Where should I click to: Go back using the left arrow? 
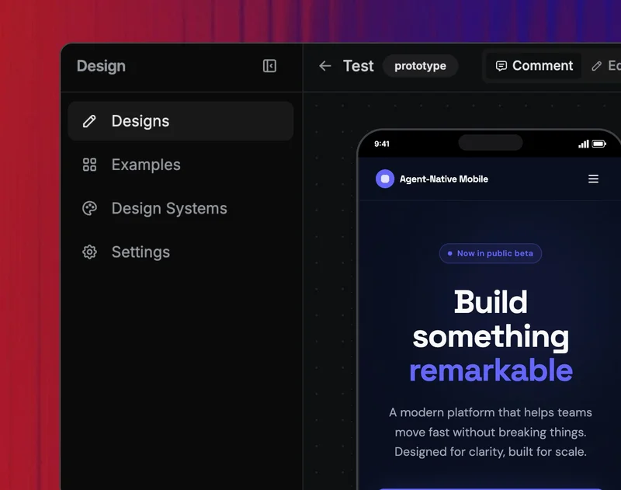(325, 66)
